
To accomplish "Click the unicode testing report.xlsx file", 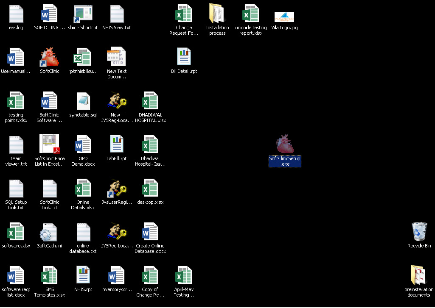I will click(x=251, y=14).
